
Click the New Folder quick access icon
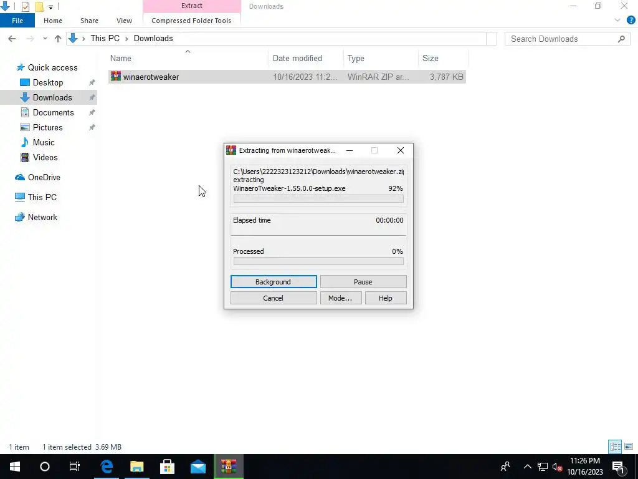(x=39, y=6)
